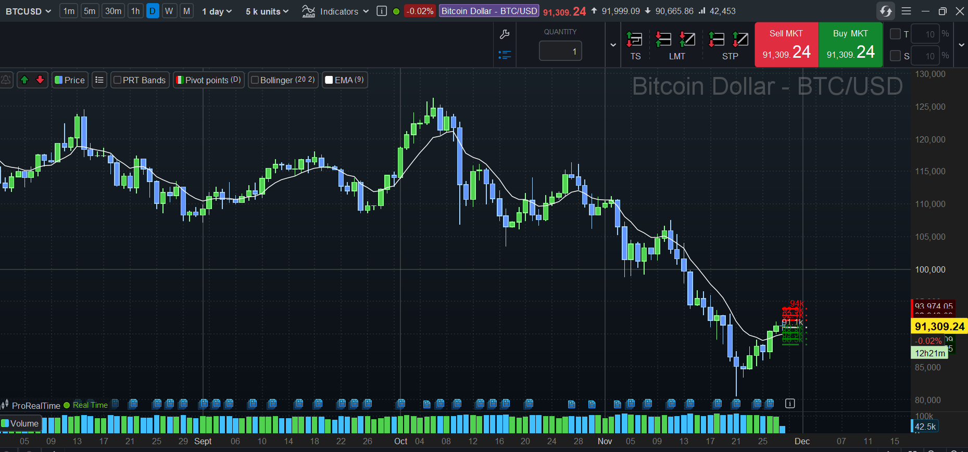Expand the BTCUSD symbol dropdown
This screenshot has height=452, width=968.
click(x=28, y=11)
